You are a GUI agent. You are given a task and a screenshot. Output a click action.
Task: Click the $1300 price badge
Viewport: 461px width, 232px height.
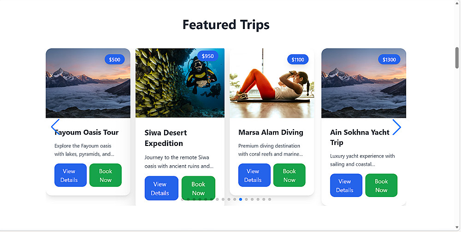click(389, 60)
